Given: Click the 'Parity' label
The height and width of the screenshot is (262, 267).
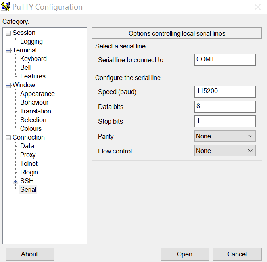Looking at the screenshot, I should click(106, 137).
